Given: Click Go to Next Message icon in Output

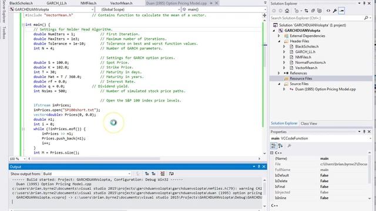Looking at the screenshot, I should 153,173.
